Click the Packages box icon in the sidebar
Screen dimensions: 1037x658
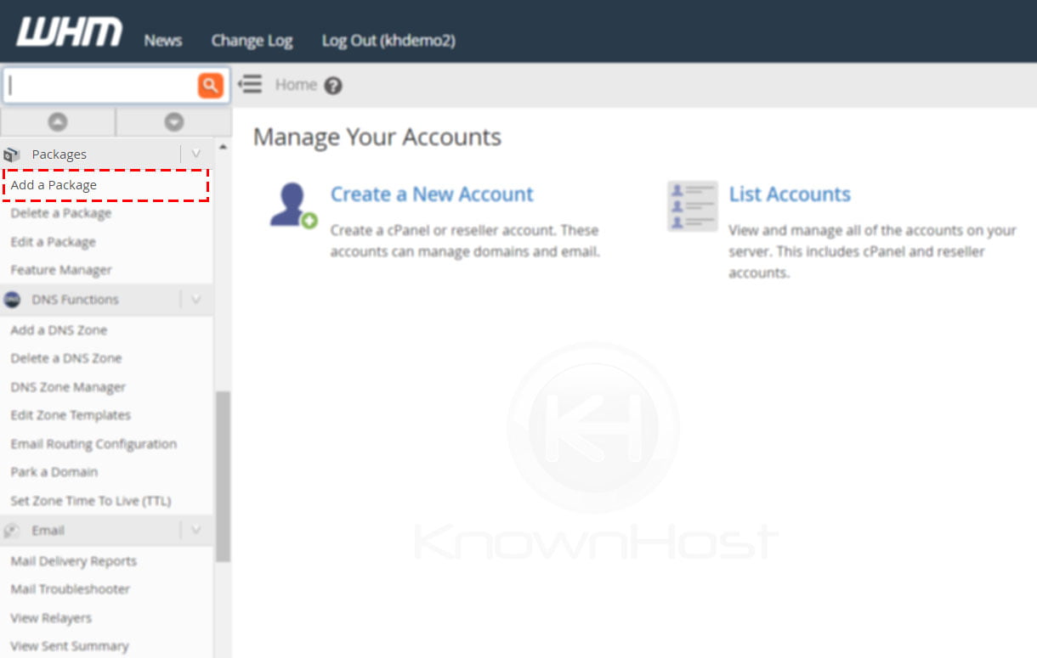pyautogui.click(x=12, y=154)
